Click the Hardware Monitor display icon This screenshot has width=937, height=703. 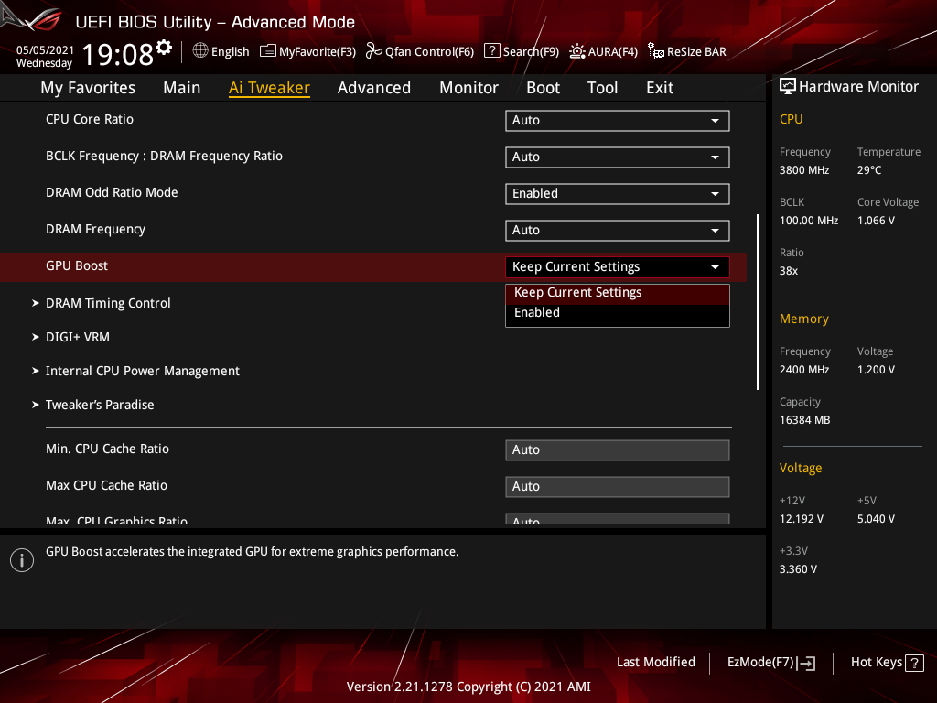coord(788,87)
